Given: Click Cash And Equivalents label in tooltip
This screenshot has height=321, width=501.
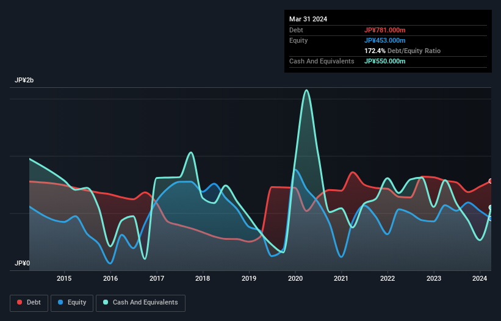Looking at the screenshot, I should tap(322, 61).
